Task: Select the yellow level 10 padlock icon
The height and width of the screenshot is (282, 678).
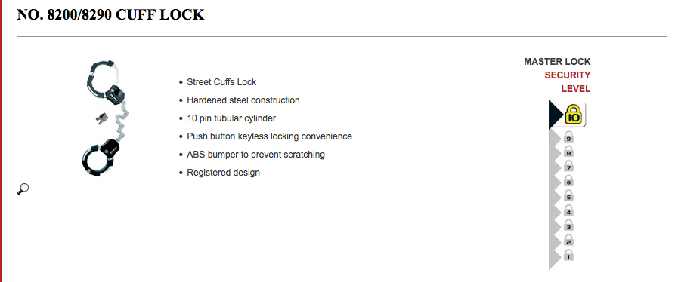Action: click(574, 115)
